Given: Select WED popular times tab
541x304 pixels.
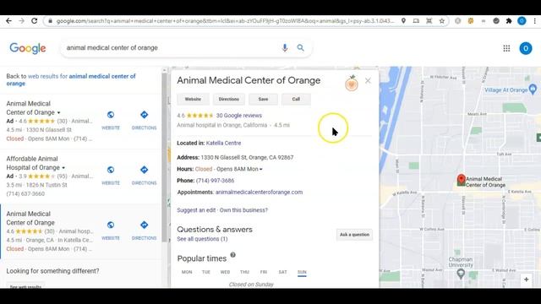Looking at the screenshot, I should (x=225, y=272).
